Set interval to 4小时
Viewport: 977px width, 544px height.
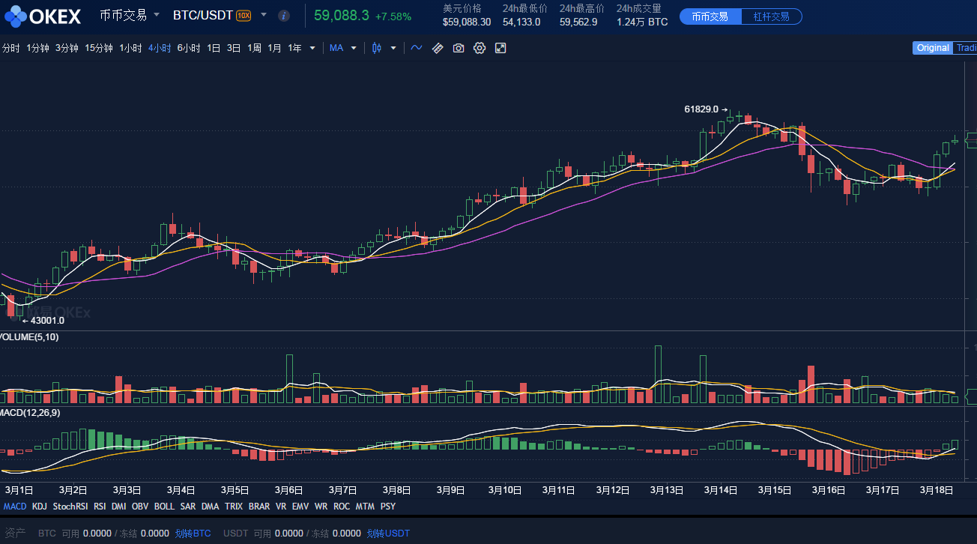[x=160, y=48]
